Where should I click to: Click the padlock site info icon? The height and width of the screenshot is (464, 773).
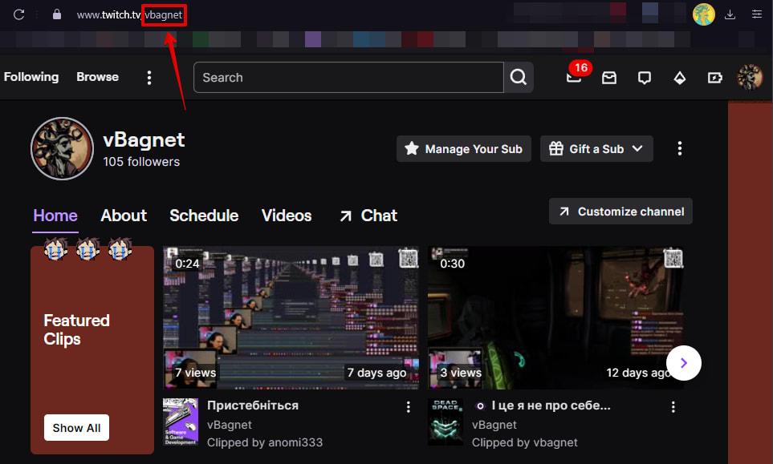click(x=57, y=14)
